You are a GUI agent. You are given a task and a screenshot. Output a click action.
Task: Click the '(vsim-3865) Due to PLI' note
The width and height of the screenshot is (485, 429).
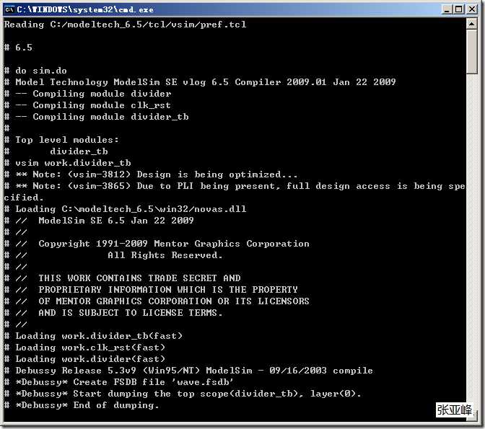pos(235,186)
